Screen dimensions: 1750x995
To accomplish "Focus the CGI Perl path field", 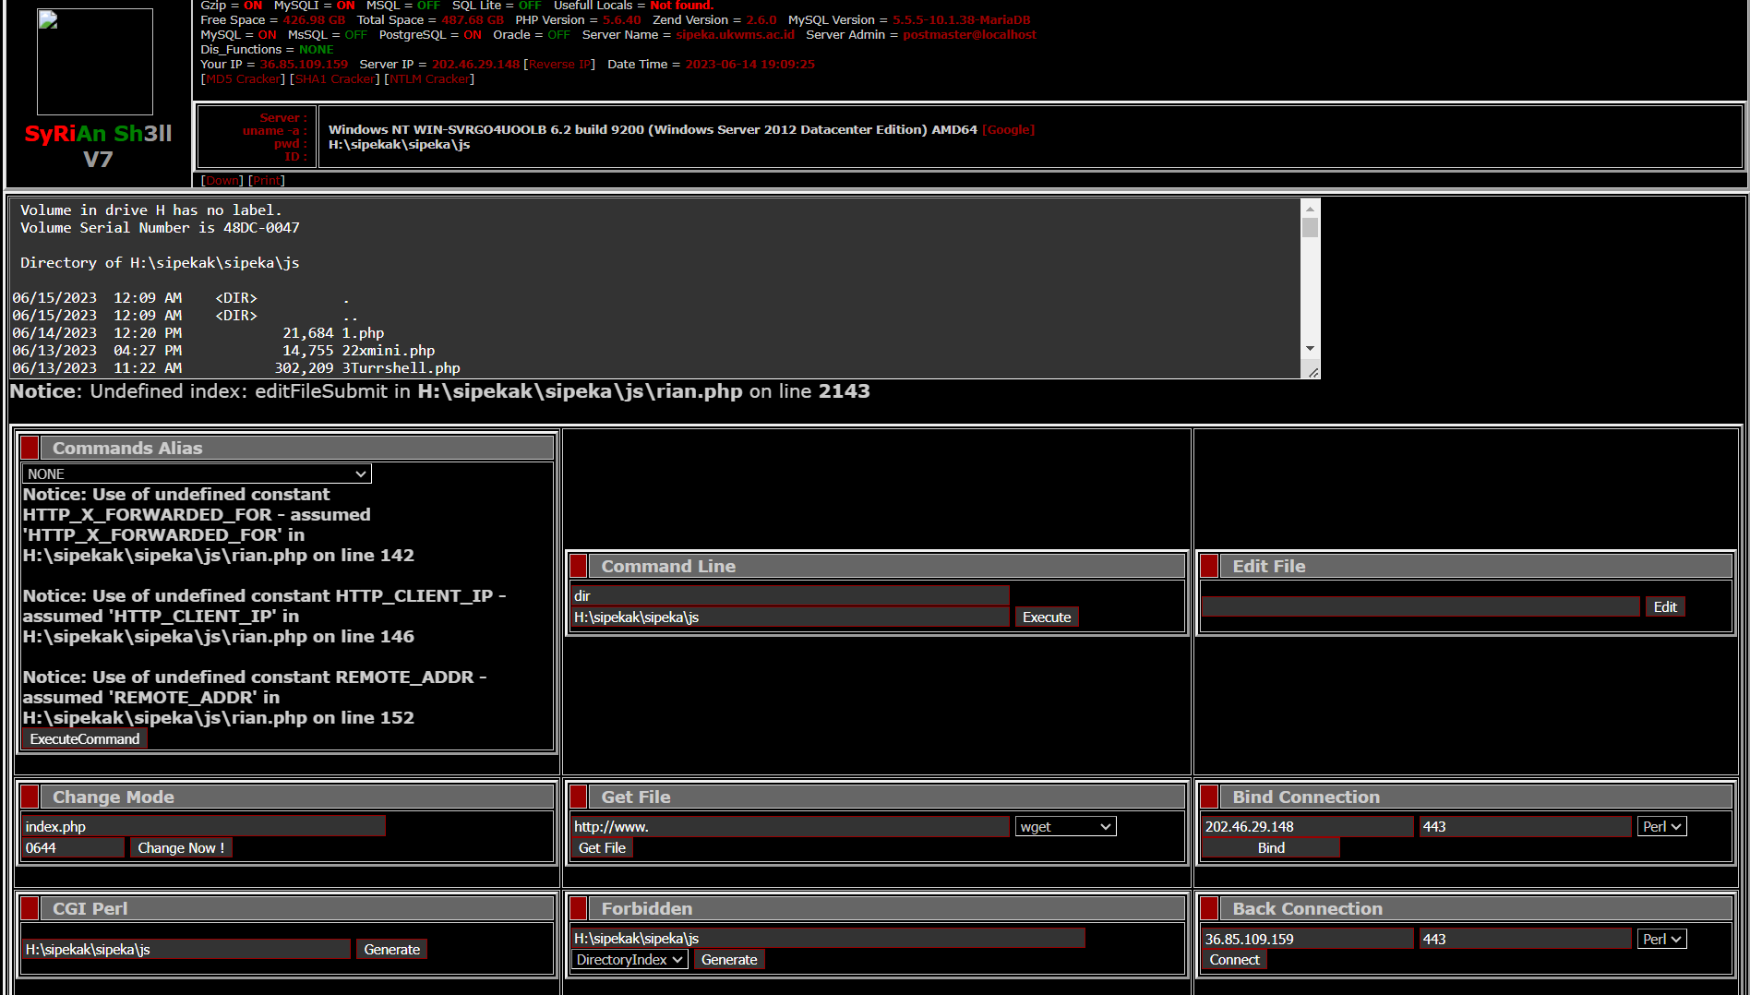I will (x=186, y=950).
